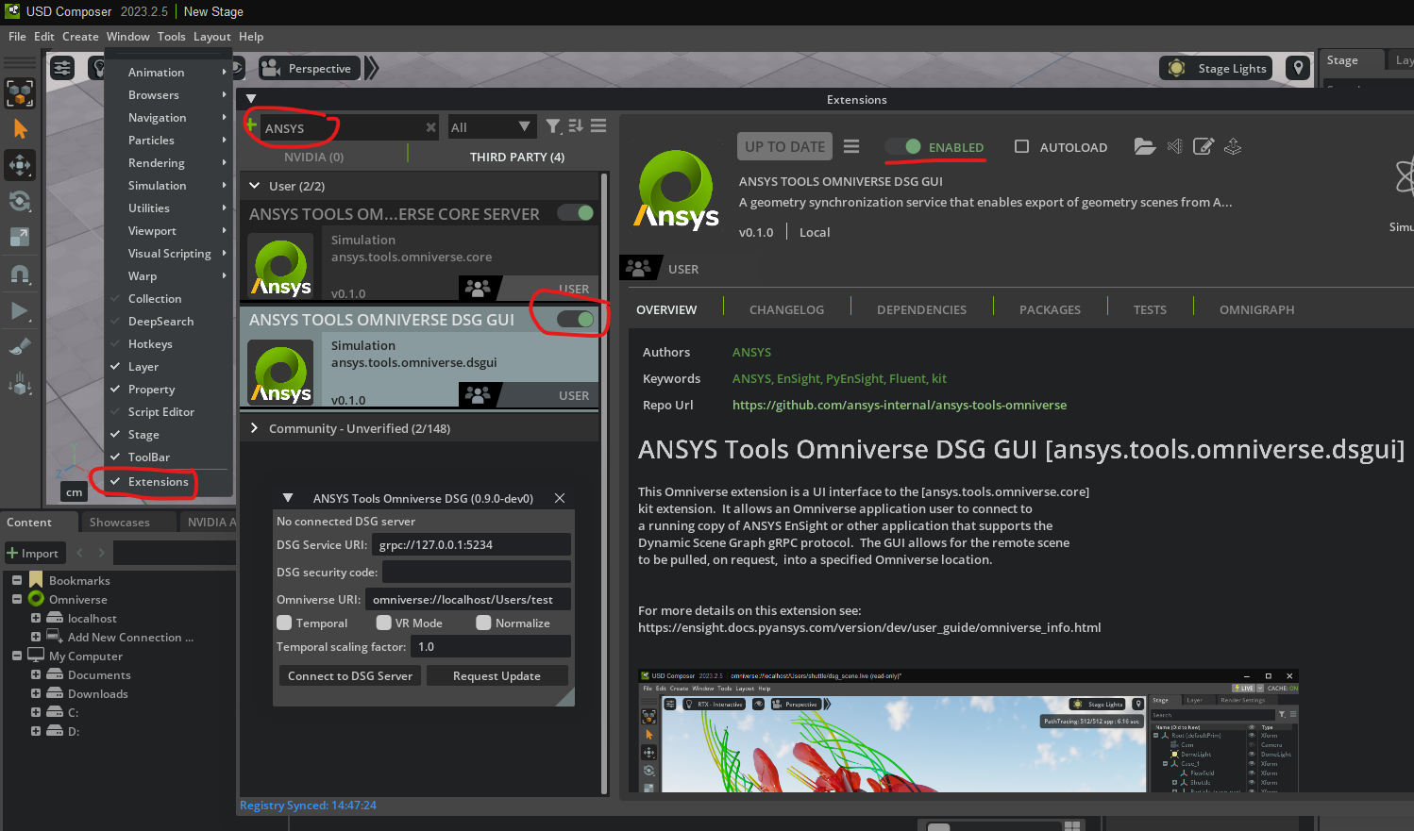Toggle the ENABLED switch in details pane
Image resolution: width=1414 pixels, height=831 pixels.
tap(903, 146)
